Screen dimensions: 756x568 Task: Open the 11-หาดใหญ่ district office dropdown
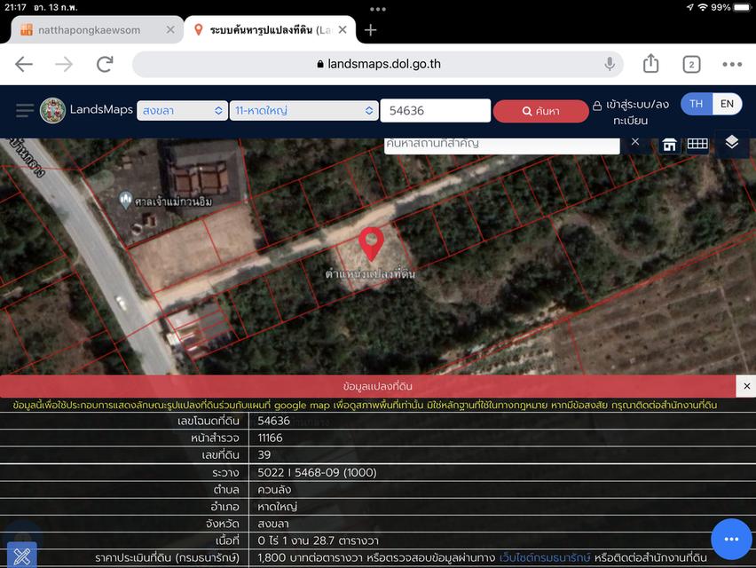(x=303, y=111)
